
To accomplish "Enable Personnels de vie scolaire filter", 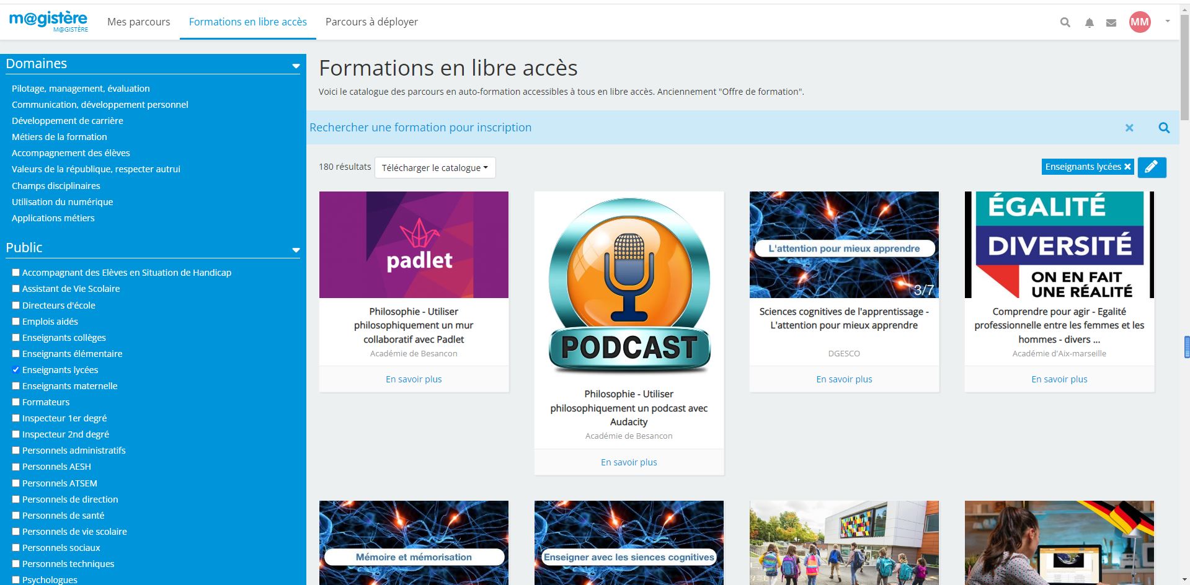I will (x=16, y=532).
